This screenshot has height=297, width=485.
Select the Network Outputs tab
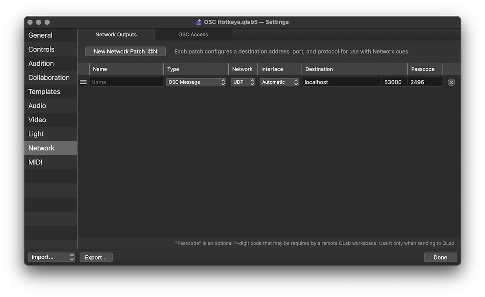116,35
